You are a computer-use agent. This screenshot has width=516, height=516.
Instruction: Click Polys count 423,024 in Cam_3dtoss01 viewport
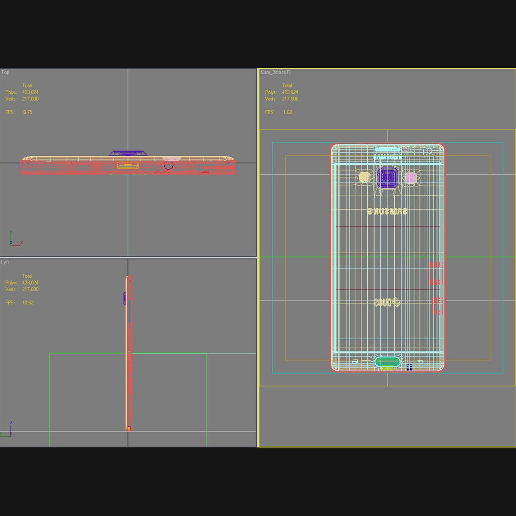coord(290,92)
